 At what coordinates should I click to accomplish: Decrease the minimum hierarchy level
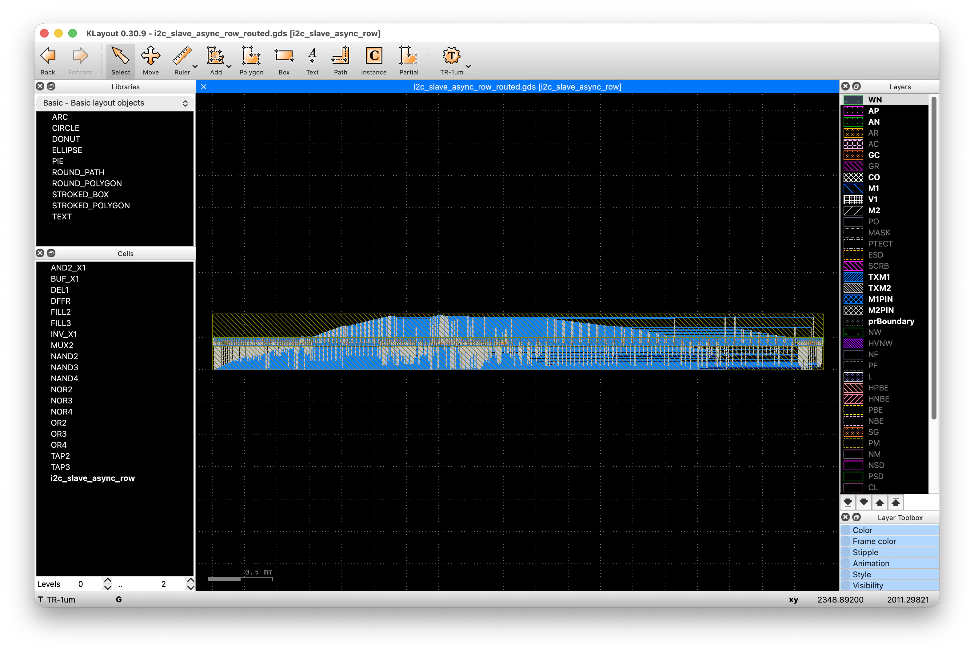[x=108, y=588]
